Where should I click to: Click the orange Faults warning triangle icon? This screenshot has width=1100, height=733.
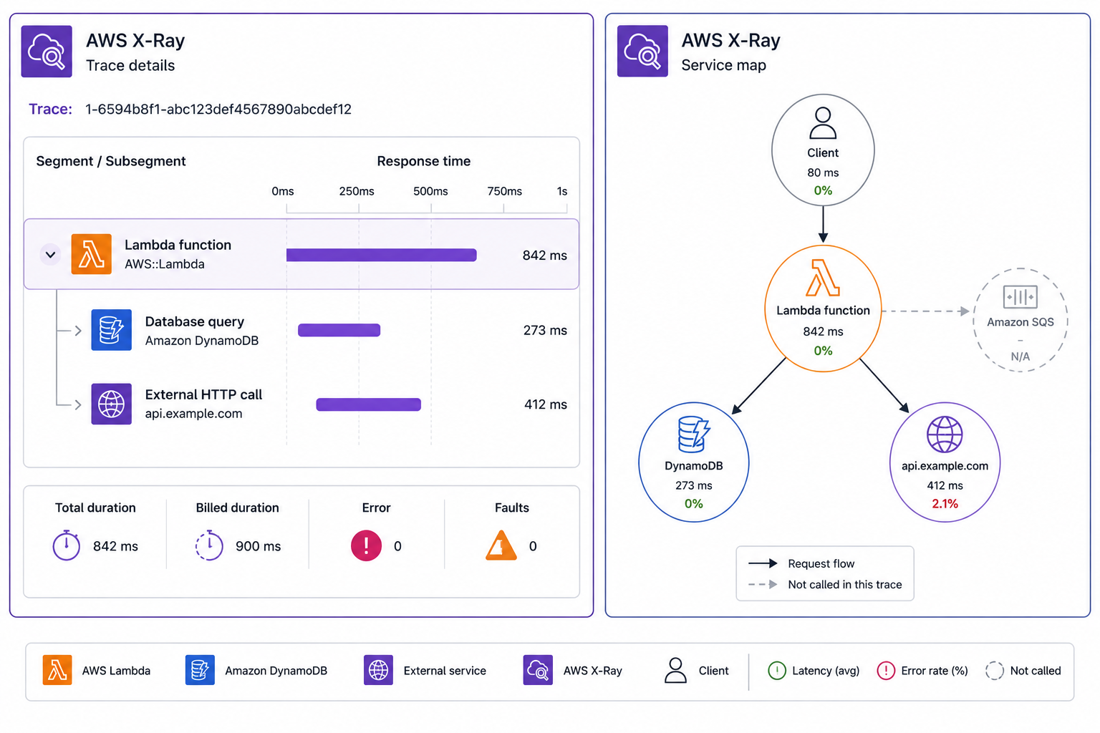point(501,545)
